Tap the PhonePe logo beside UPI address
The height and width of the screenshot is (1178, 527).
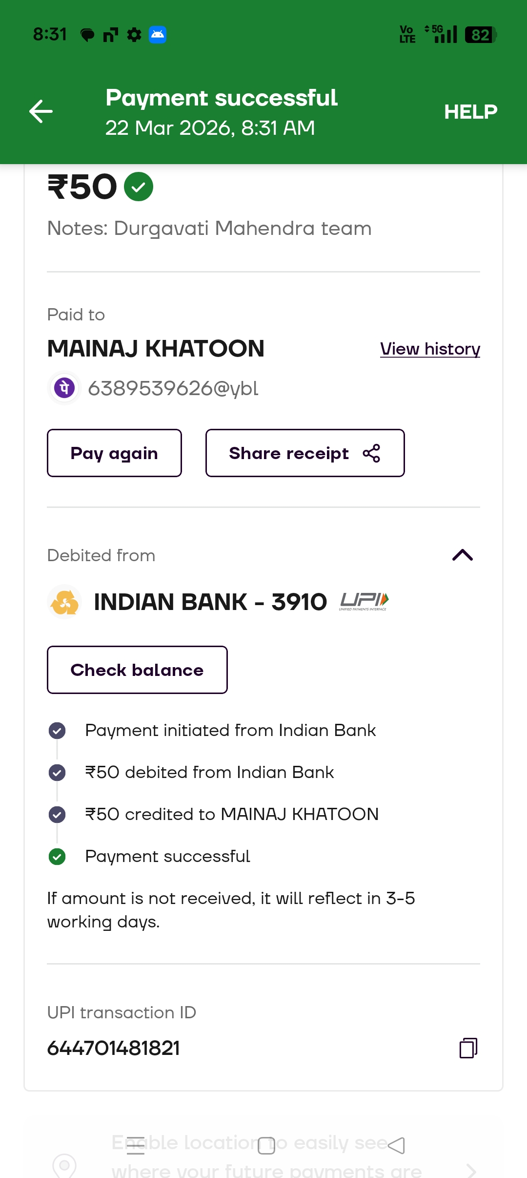pyautogui.click(x=64, y=388)
